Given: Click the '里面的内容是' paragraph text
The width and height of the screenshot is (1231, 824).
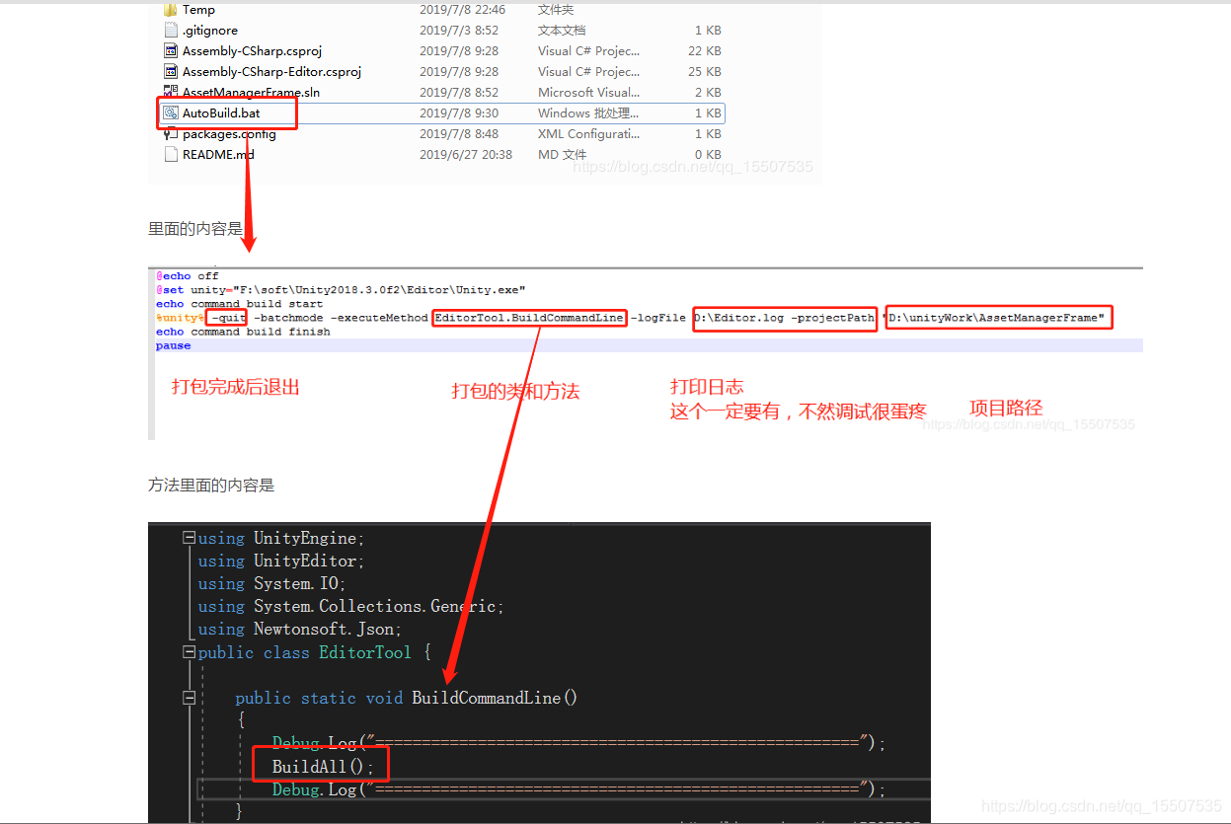Looking at the screenshot, I should click(195, 229).
